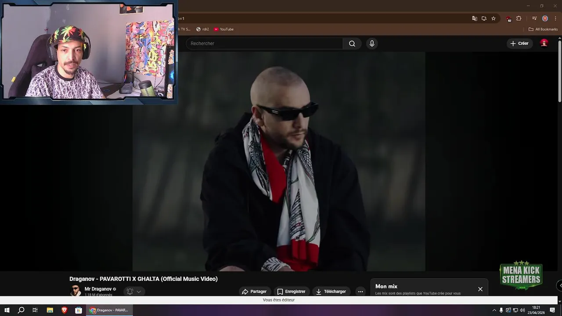The width and height of the screenshot is (562, 316).
Task: Open the Windows notification center
Action: (x=552, y=310)
